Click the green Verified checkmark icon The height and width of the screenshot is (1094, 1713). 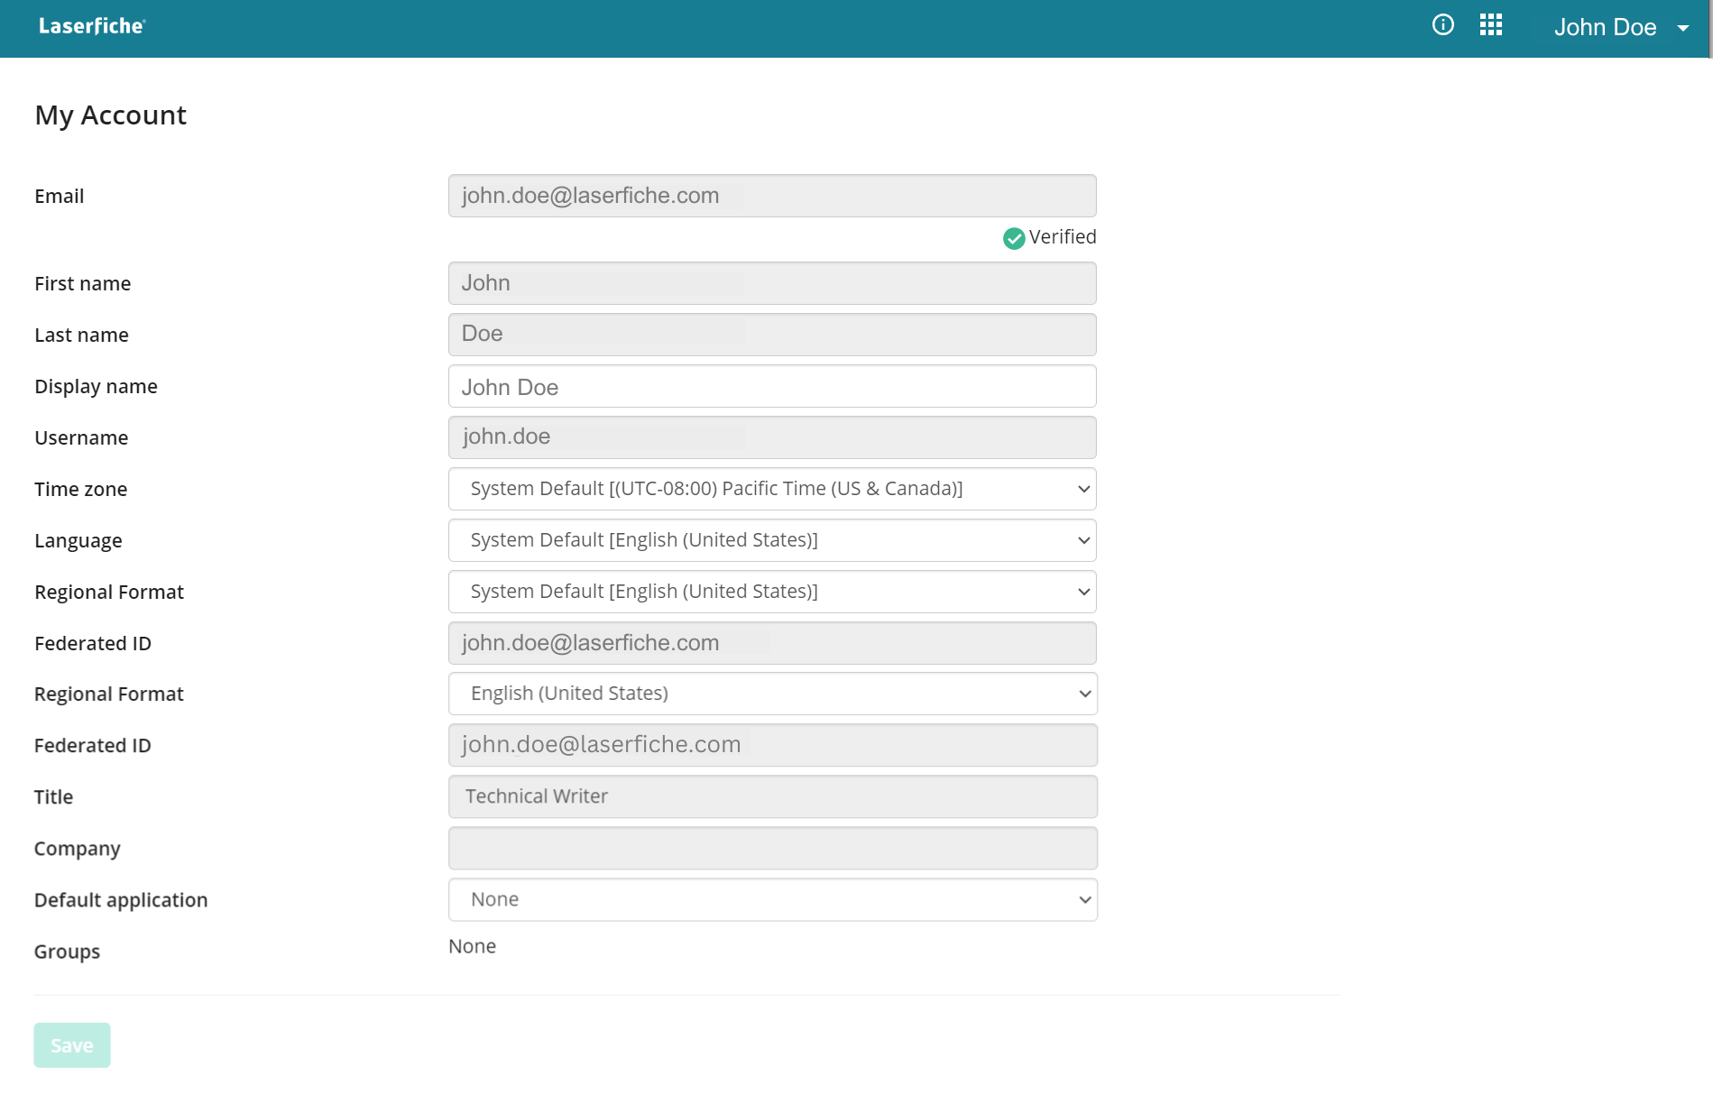[1012, 238]
